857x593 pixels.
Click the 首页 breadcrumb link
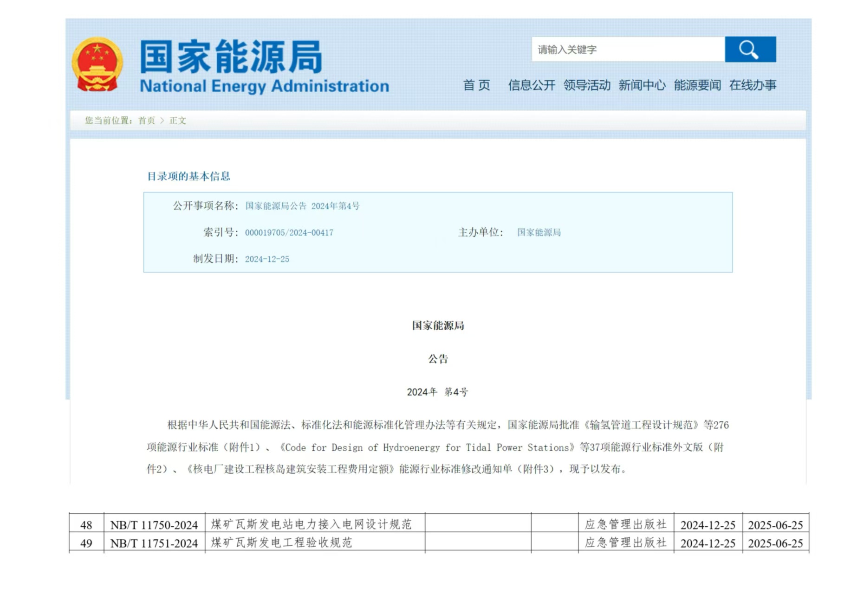coord(147,121)
